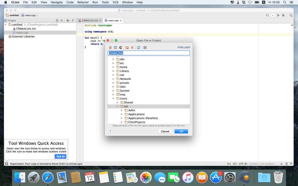The height and width of the screenshot is (186, 298).
Task: Run the program with play button
Action: [278, 15]
